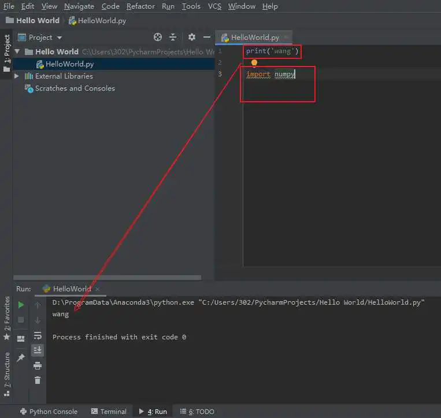
Task: Click the Project panel horizontal scrollbar
Action: pyautogui.click(x=107, y=278)
